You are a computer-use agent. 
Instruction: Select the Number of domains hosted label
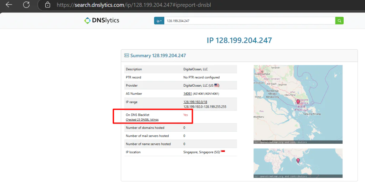pos(145,128)
